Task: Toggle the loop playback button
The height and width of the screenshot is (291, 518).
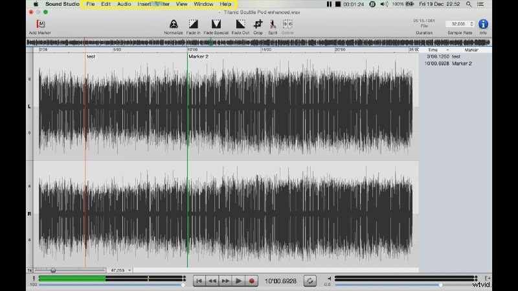Action: [310, 281]
